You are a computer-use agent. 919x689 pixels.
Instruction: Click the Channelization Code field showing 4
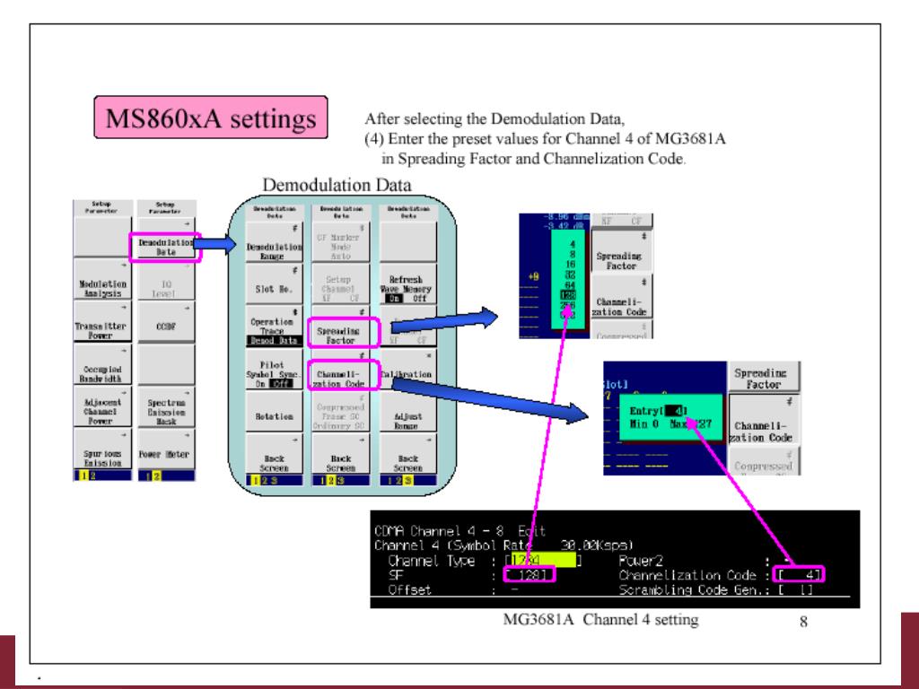click(800, 574)
